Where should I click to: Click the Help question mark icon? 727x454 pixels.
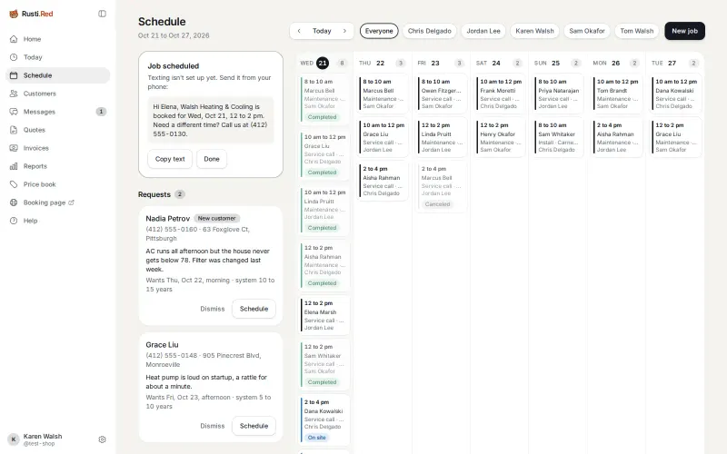click(x=14, y=221)
